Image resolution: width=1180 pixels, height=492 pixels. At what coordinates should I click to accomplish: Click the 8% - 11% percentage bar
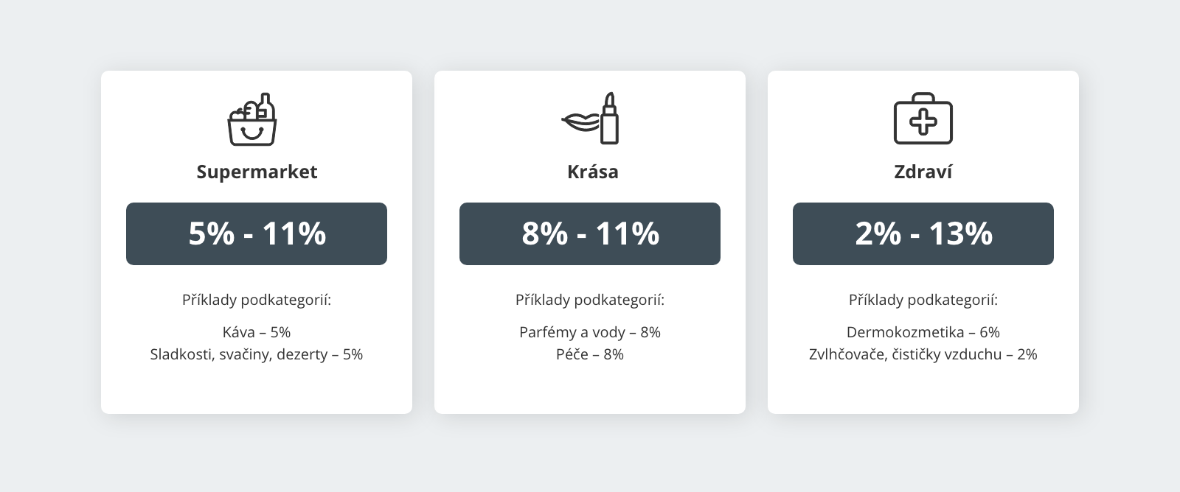590,233
